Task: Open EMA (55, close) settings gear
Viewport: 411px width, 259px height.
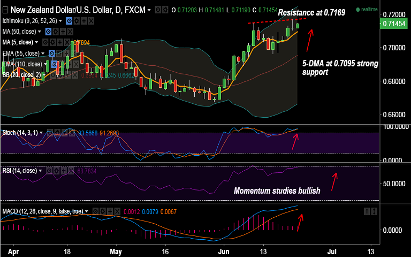Action: point(59,54)
